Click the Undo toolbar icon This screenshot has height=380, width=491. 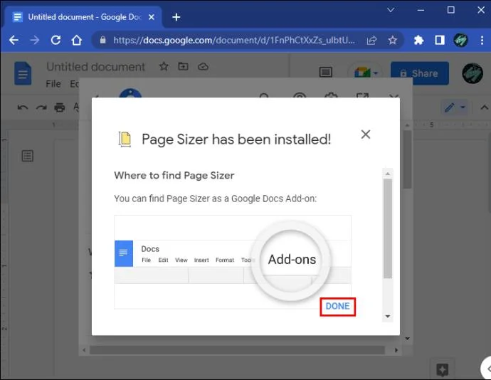23,107
